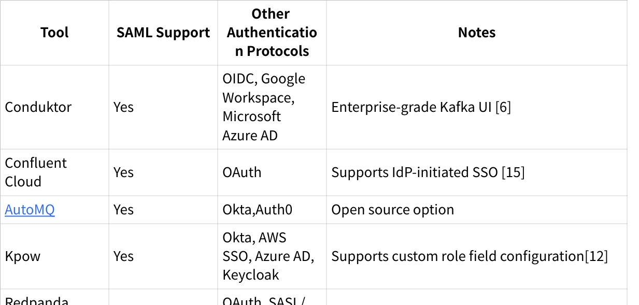Click the "Tool" column header
Viewport: 639px width, 305px height.
(54, 33)
